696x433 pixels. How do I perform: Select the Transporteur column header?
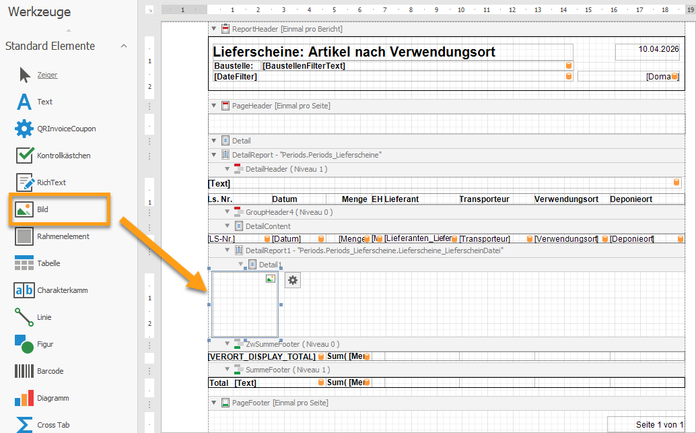pos(496,199)
